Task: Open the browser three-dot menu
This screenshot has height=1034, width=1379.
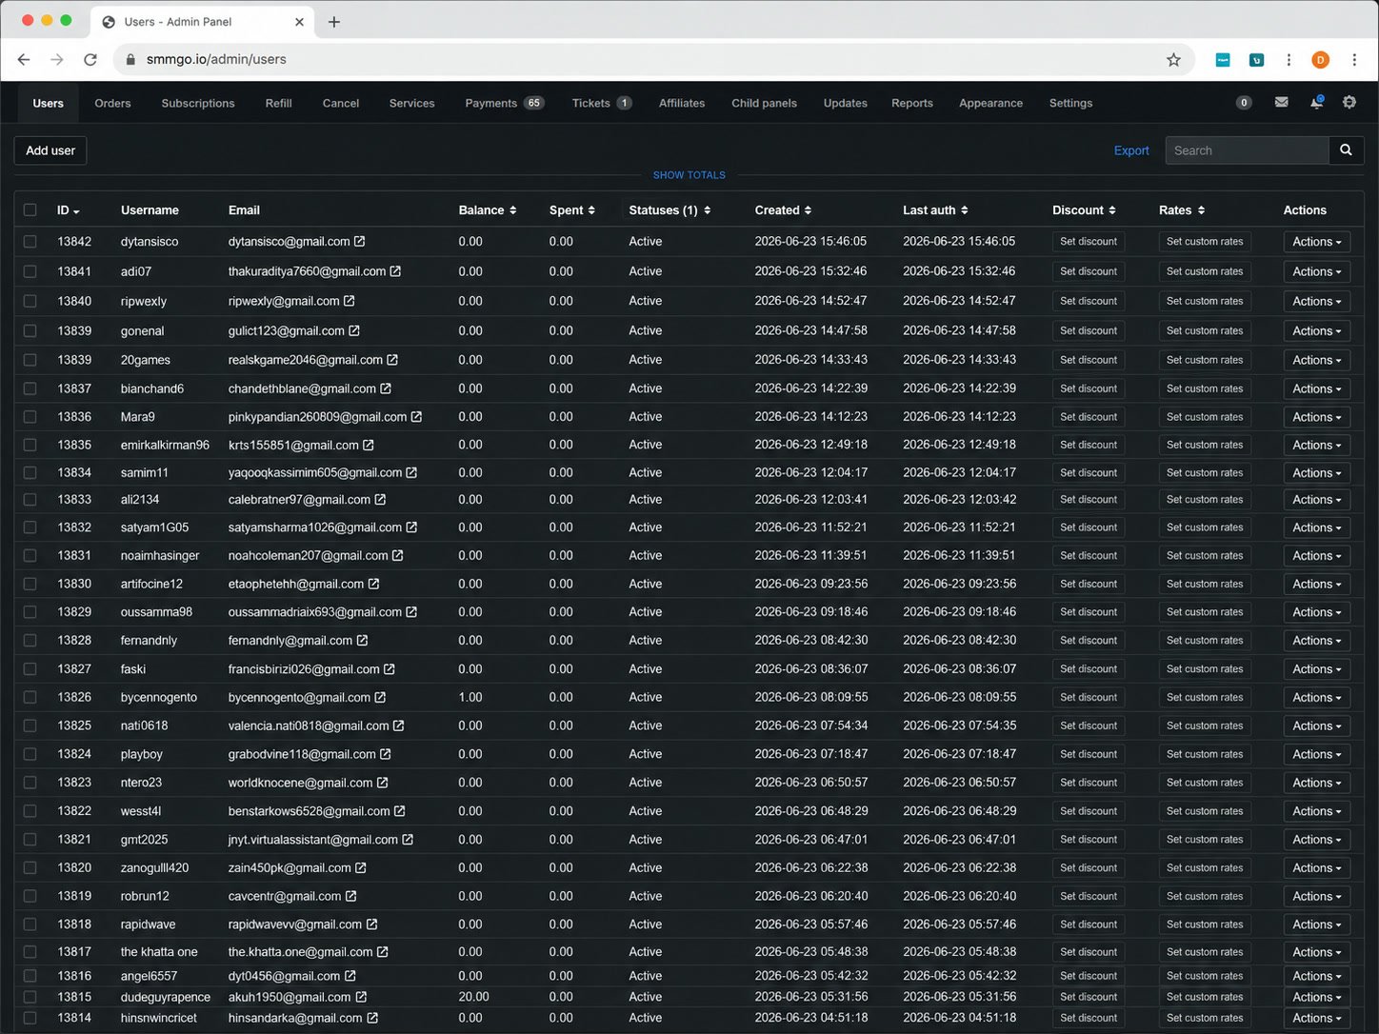Action: coord(1354,60)
